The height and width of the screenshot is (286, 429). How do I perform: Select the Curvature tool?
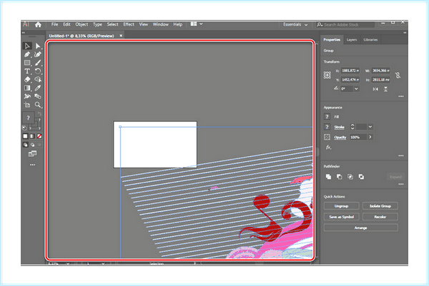click(38, 54)
